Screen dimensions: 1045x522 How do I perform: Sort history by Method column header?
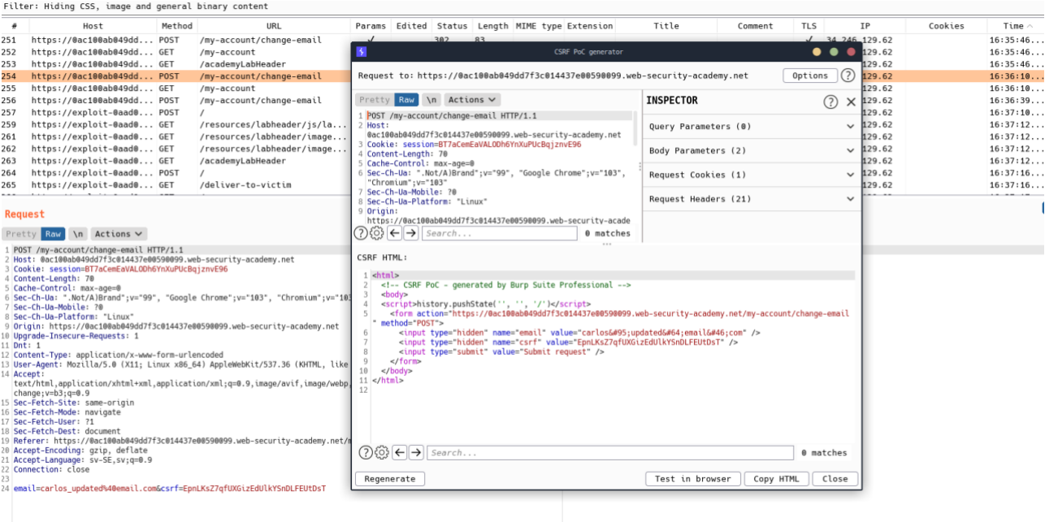176,26
